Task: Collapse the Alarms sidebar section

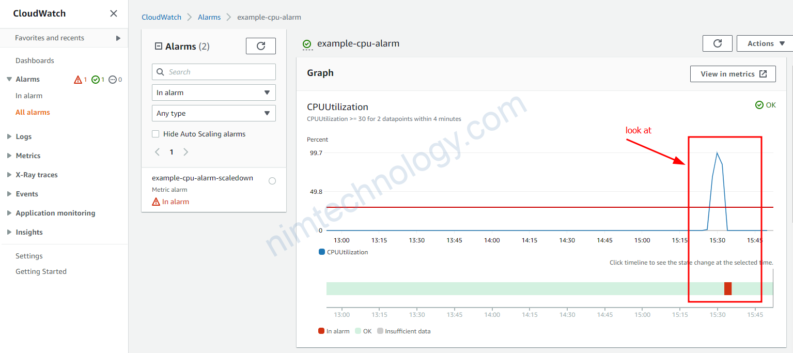Action: click(x=9, y=79)
